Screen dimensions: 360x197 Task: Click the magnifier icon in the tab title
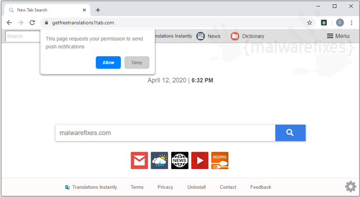(x=11, y=10)
